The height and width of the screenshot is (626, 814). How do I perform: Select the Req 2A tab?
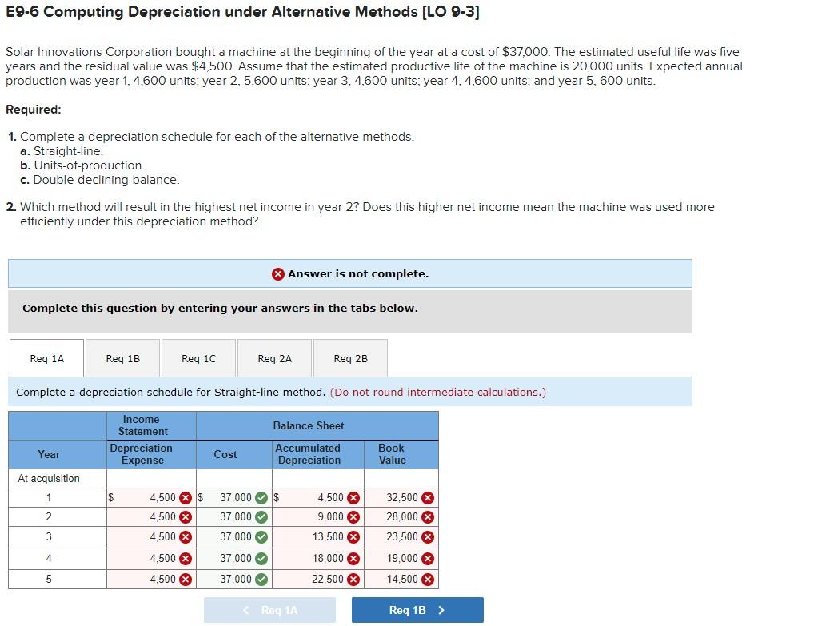point(273,358)
